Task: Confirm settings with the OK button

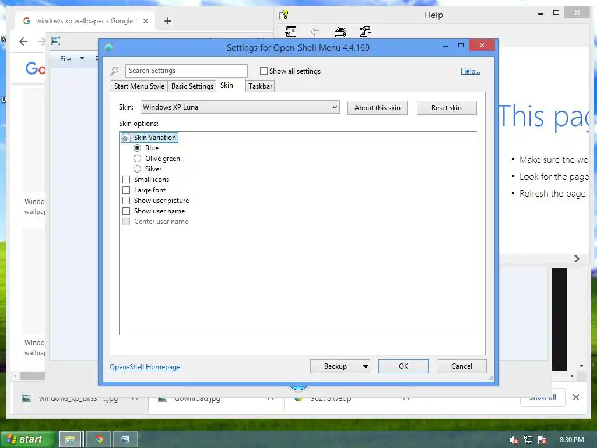Action: pos(403,366)
